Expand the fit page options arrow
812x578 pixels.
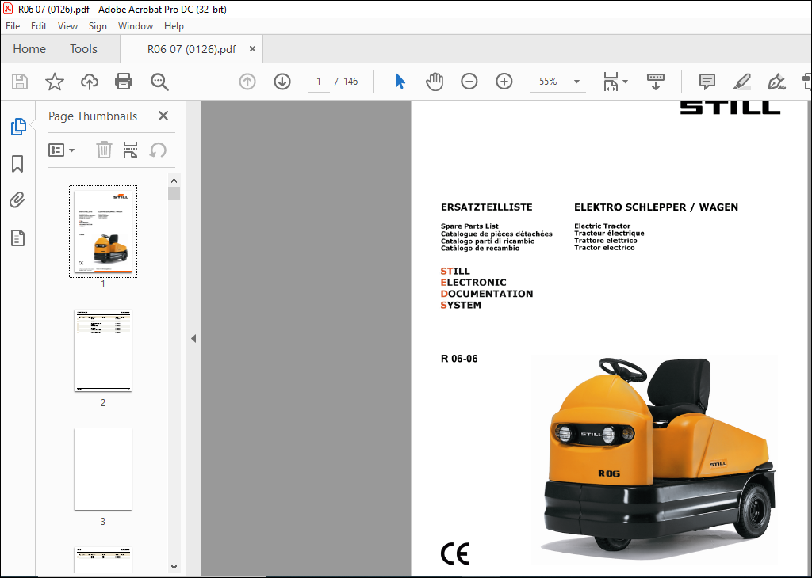(625, 82)
